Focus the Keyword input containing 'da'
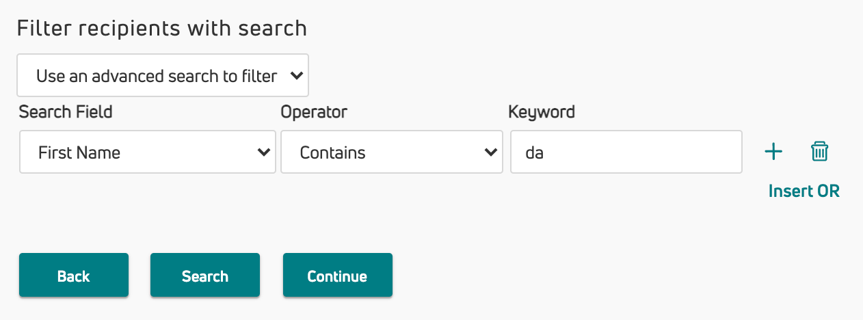This screenshot has width=863, height=320. pos(626,152)
